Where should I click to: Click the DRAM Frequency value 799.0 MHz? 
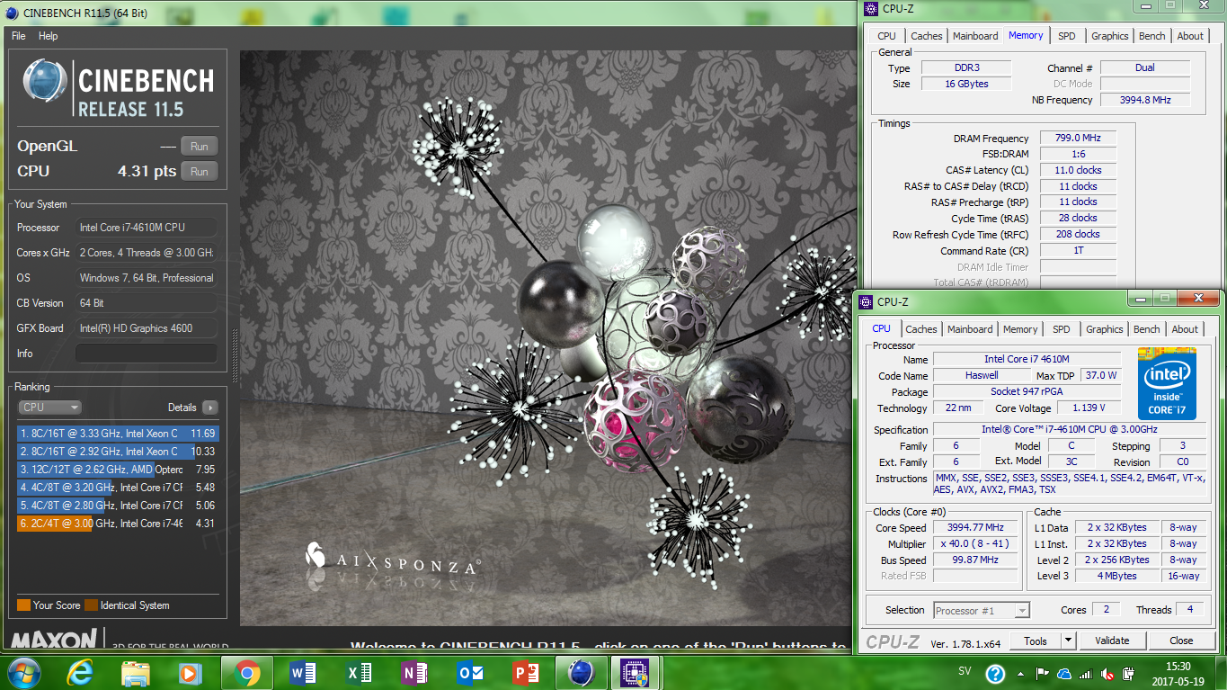[1079, 139]
